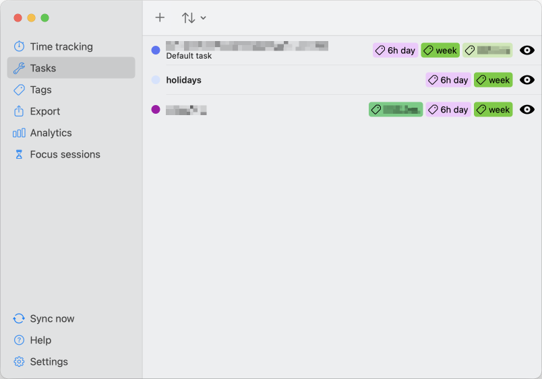Toggle visibility eye of purple task
Screen dimensions: 542x379
point(527,110)
